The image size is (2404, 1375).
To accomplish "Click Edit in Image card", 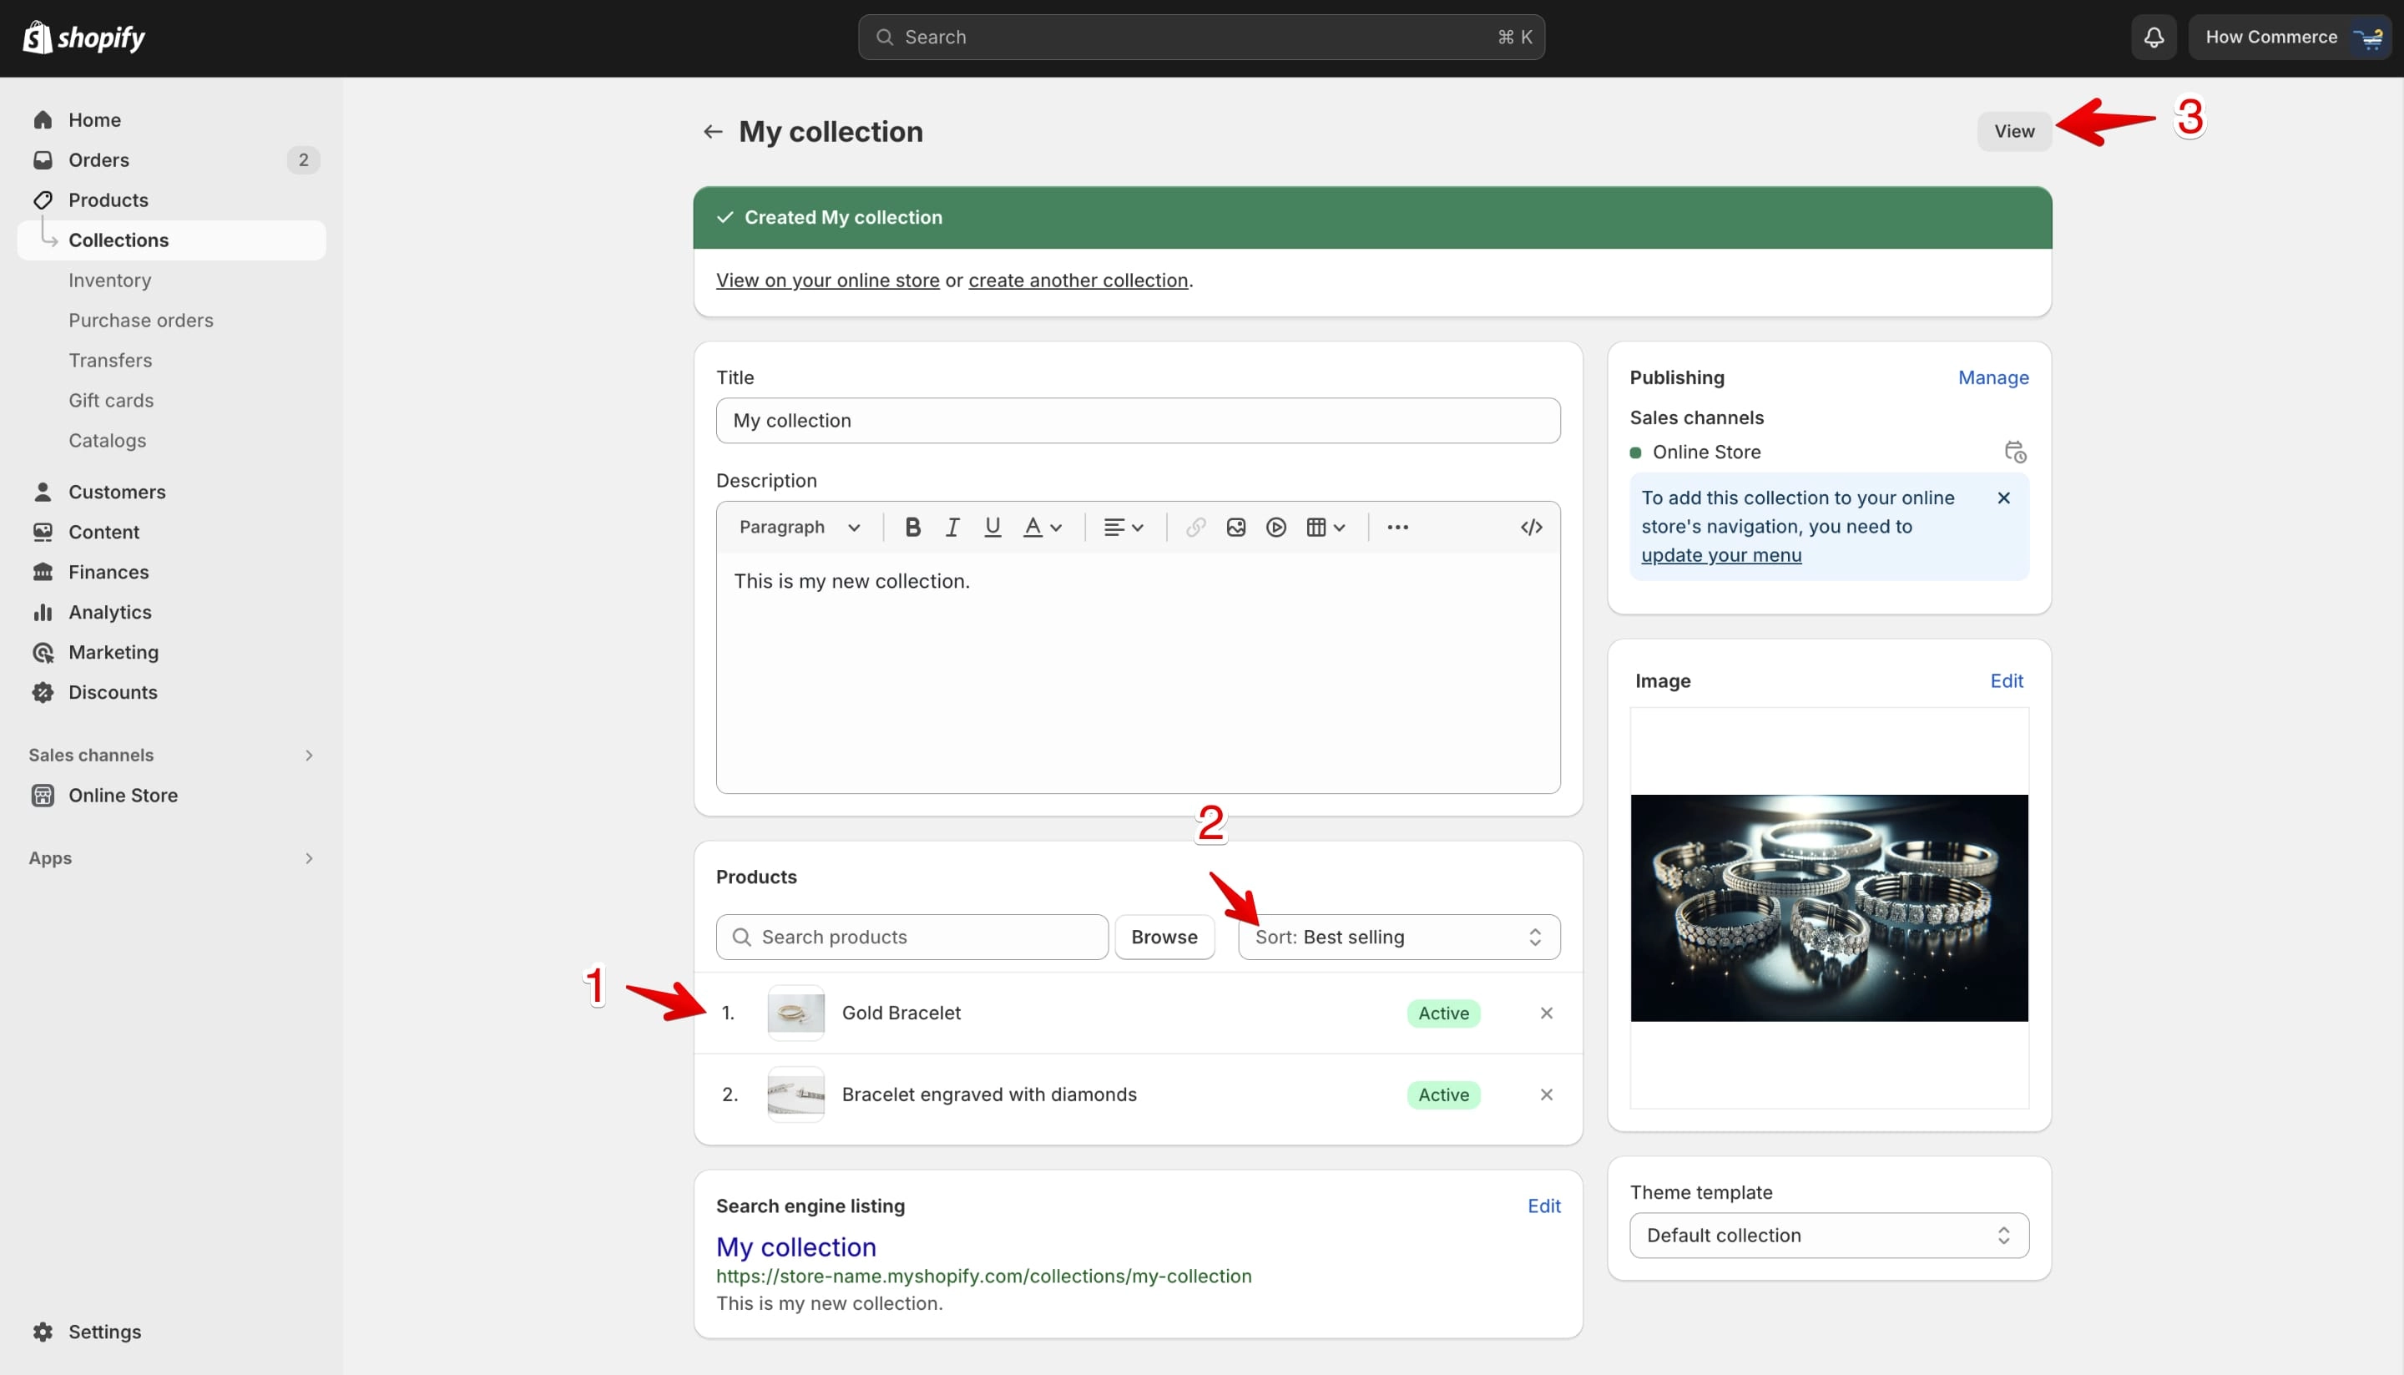I will (x=2007, y=681).
